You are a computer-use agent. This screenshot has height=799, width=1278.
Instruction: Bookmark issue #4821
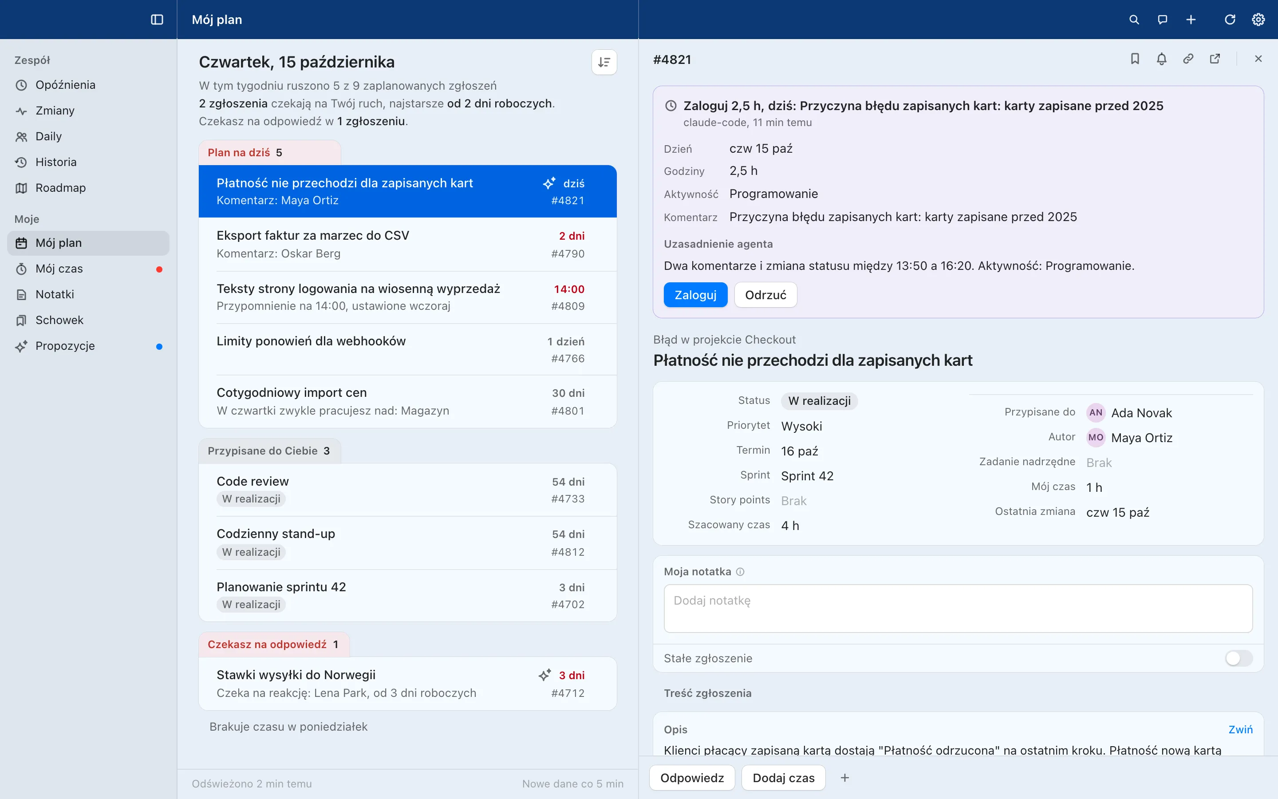1135,59
